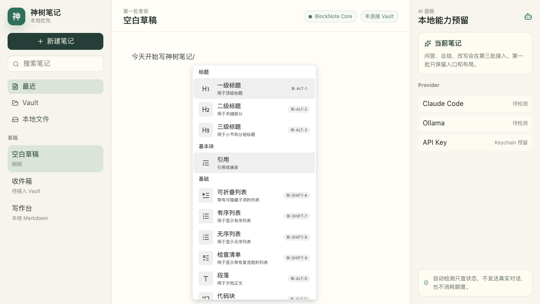
Task: Click the BlockNote Core status badge
Action: tap(330, 16)
